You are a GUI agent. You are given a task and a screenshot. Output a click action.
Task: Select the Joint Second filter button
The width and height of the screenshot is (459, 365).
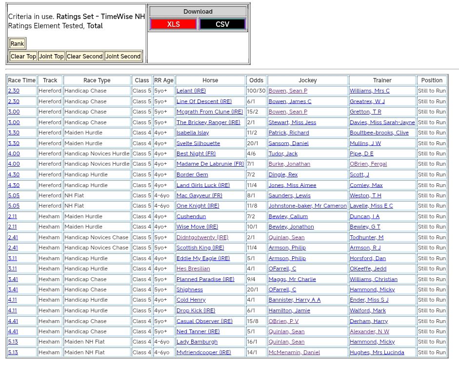123,57
